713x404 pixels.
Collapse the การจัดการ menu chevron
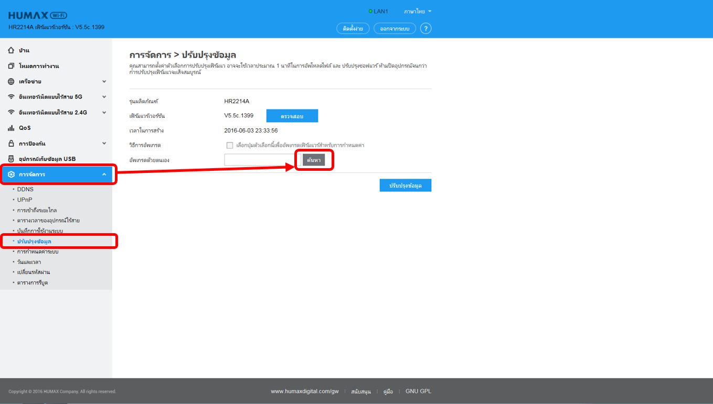(104, 174)
